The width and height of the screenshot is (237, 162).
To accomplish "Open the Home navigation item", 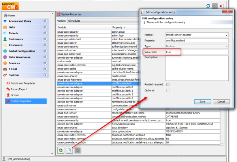I will tap(9, 15).
